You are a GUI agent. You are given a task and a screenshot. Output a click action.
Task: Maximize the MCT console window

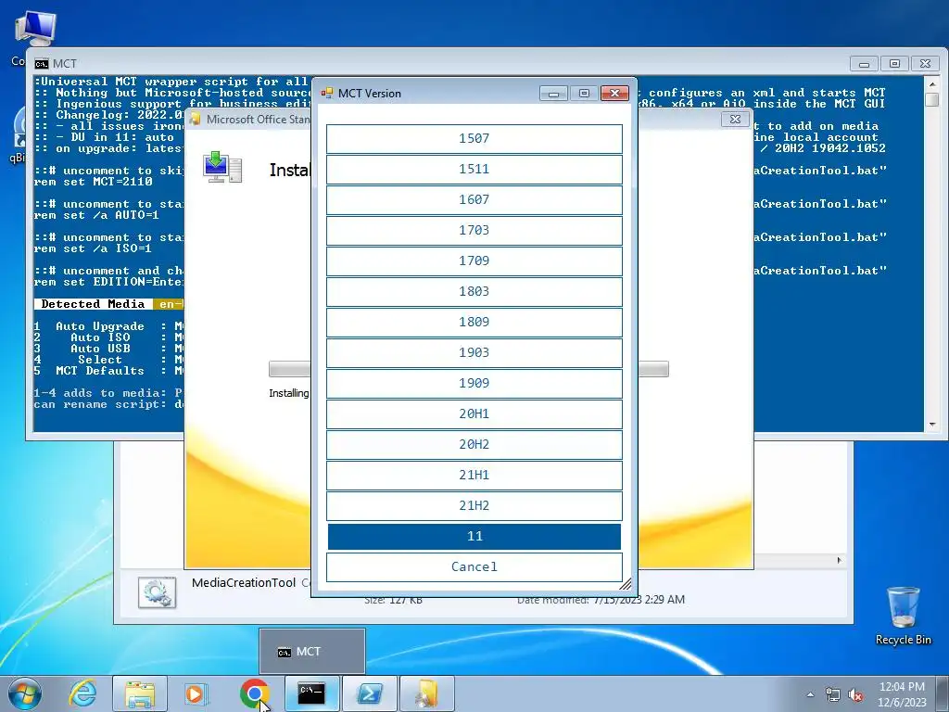point(894,64)
